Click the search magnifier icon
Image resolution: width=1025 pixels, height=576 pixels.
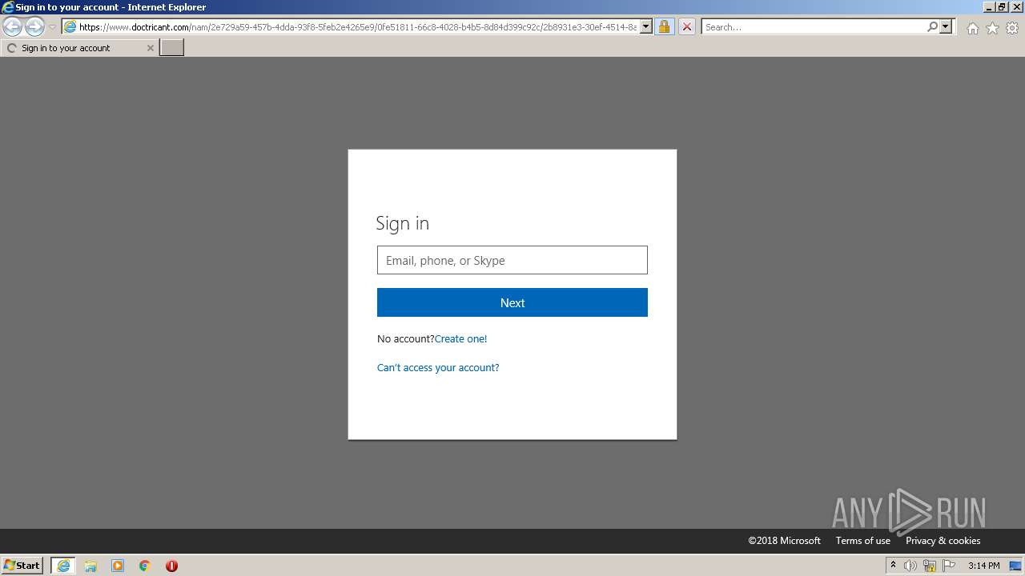pyautogui.click(x=932, y=27)
